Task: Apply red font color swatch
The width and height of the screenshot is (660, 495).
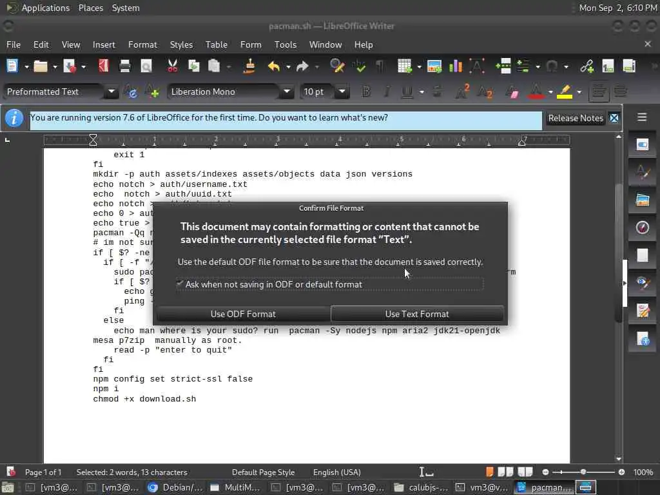Action: point(536,92)
